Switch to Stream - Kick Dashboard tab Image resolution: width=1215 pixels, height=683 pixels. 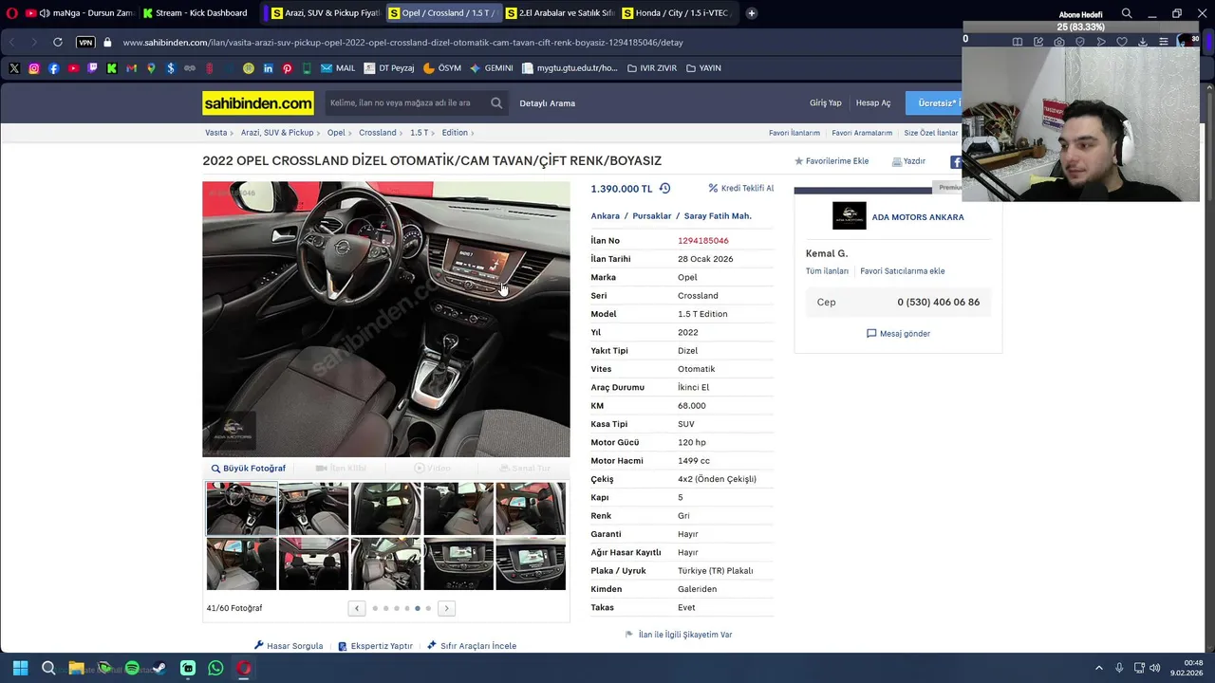(x=196, y=13)
